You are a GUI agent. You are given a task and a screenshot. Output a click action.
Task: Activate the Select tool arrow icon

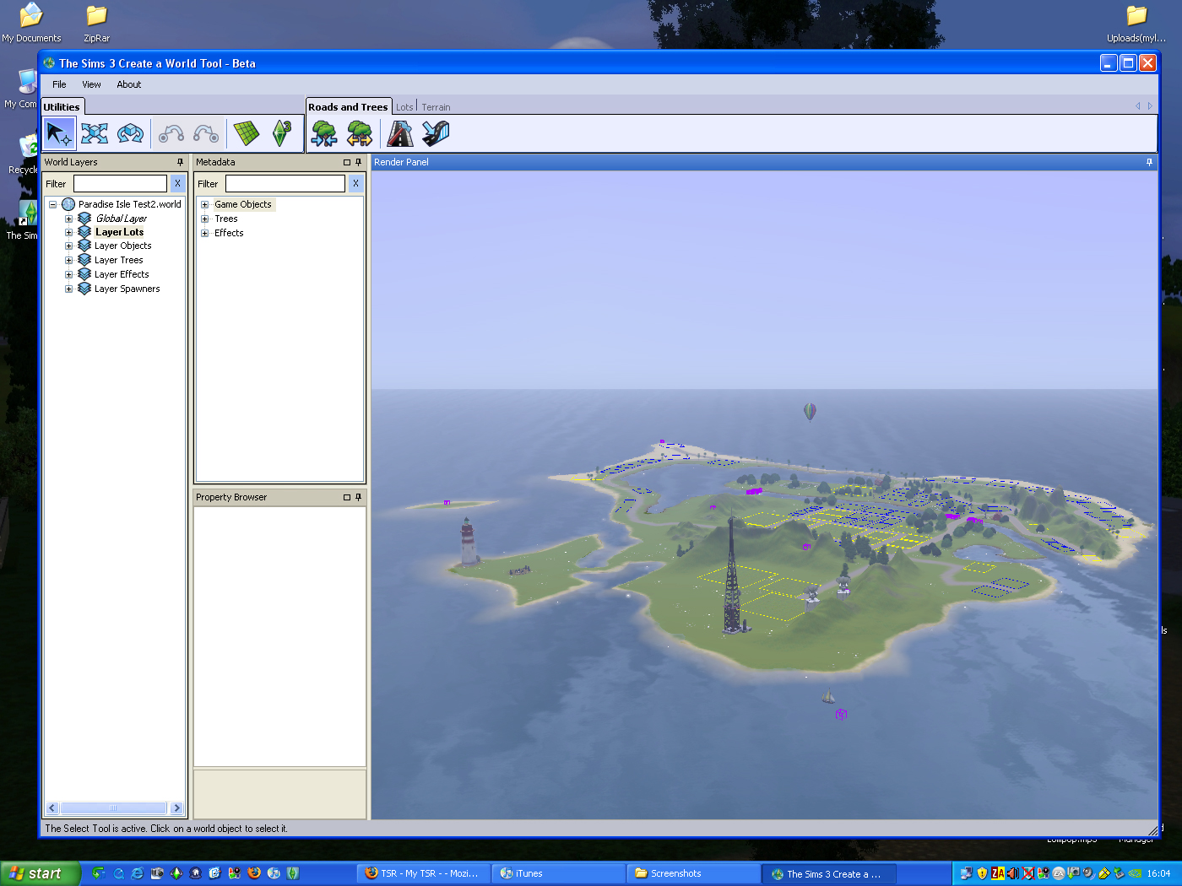point(59,133)
